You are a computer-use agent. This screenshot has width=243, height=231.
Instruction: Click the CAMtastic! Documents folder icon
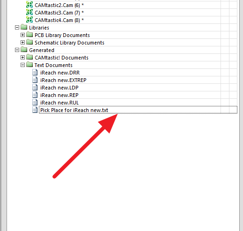(29, 57)
